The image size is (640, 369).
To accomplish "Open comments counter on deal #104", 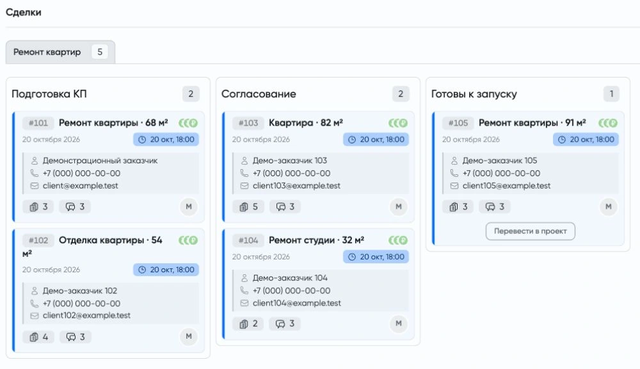I will pos(285,324).
